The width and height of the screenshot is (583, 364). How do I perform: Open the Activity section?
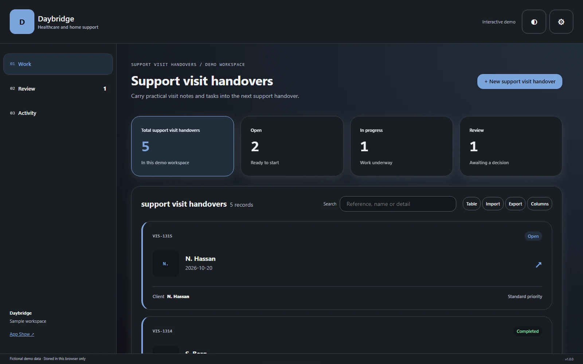point(58,113)
